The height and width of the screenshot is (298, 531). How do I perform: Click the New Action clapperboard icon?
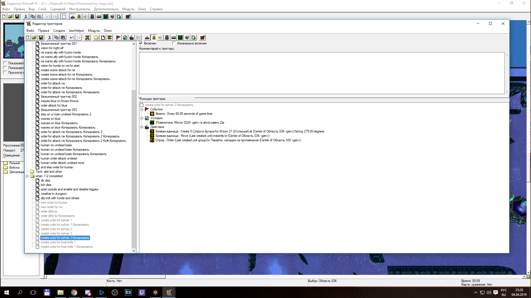[132, 38]
